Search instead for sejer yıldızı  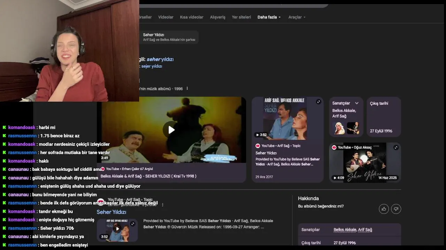152,66
